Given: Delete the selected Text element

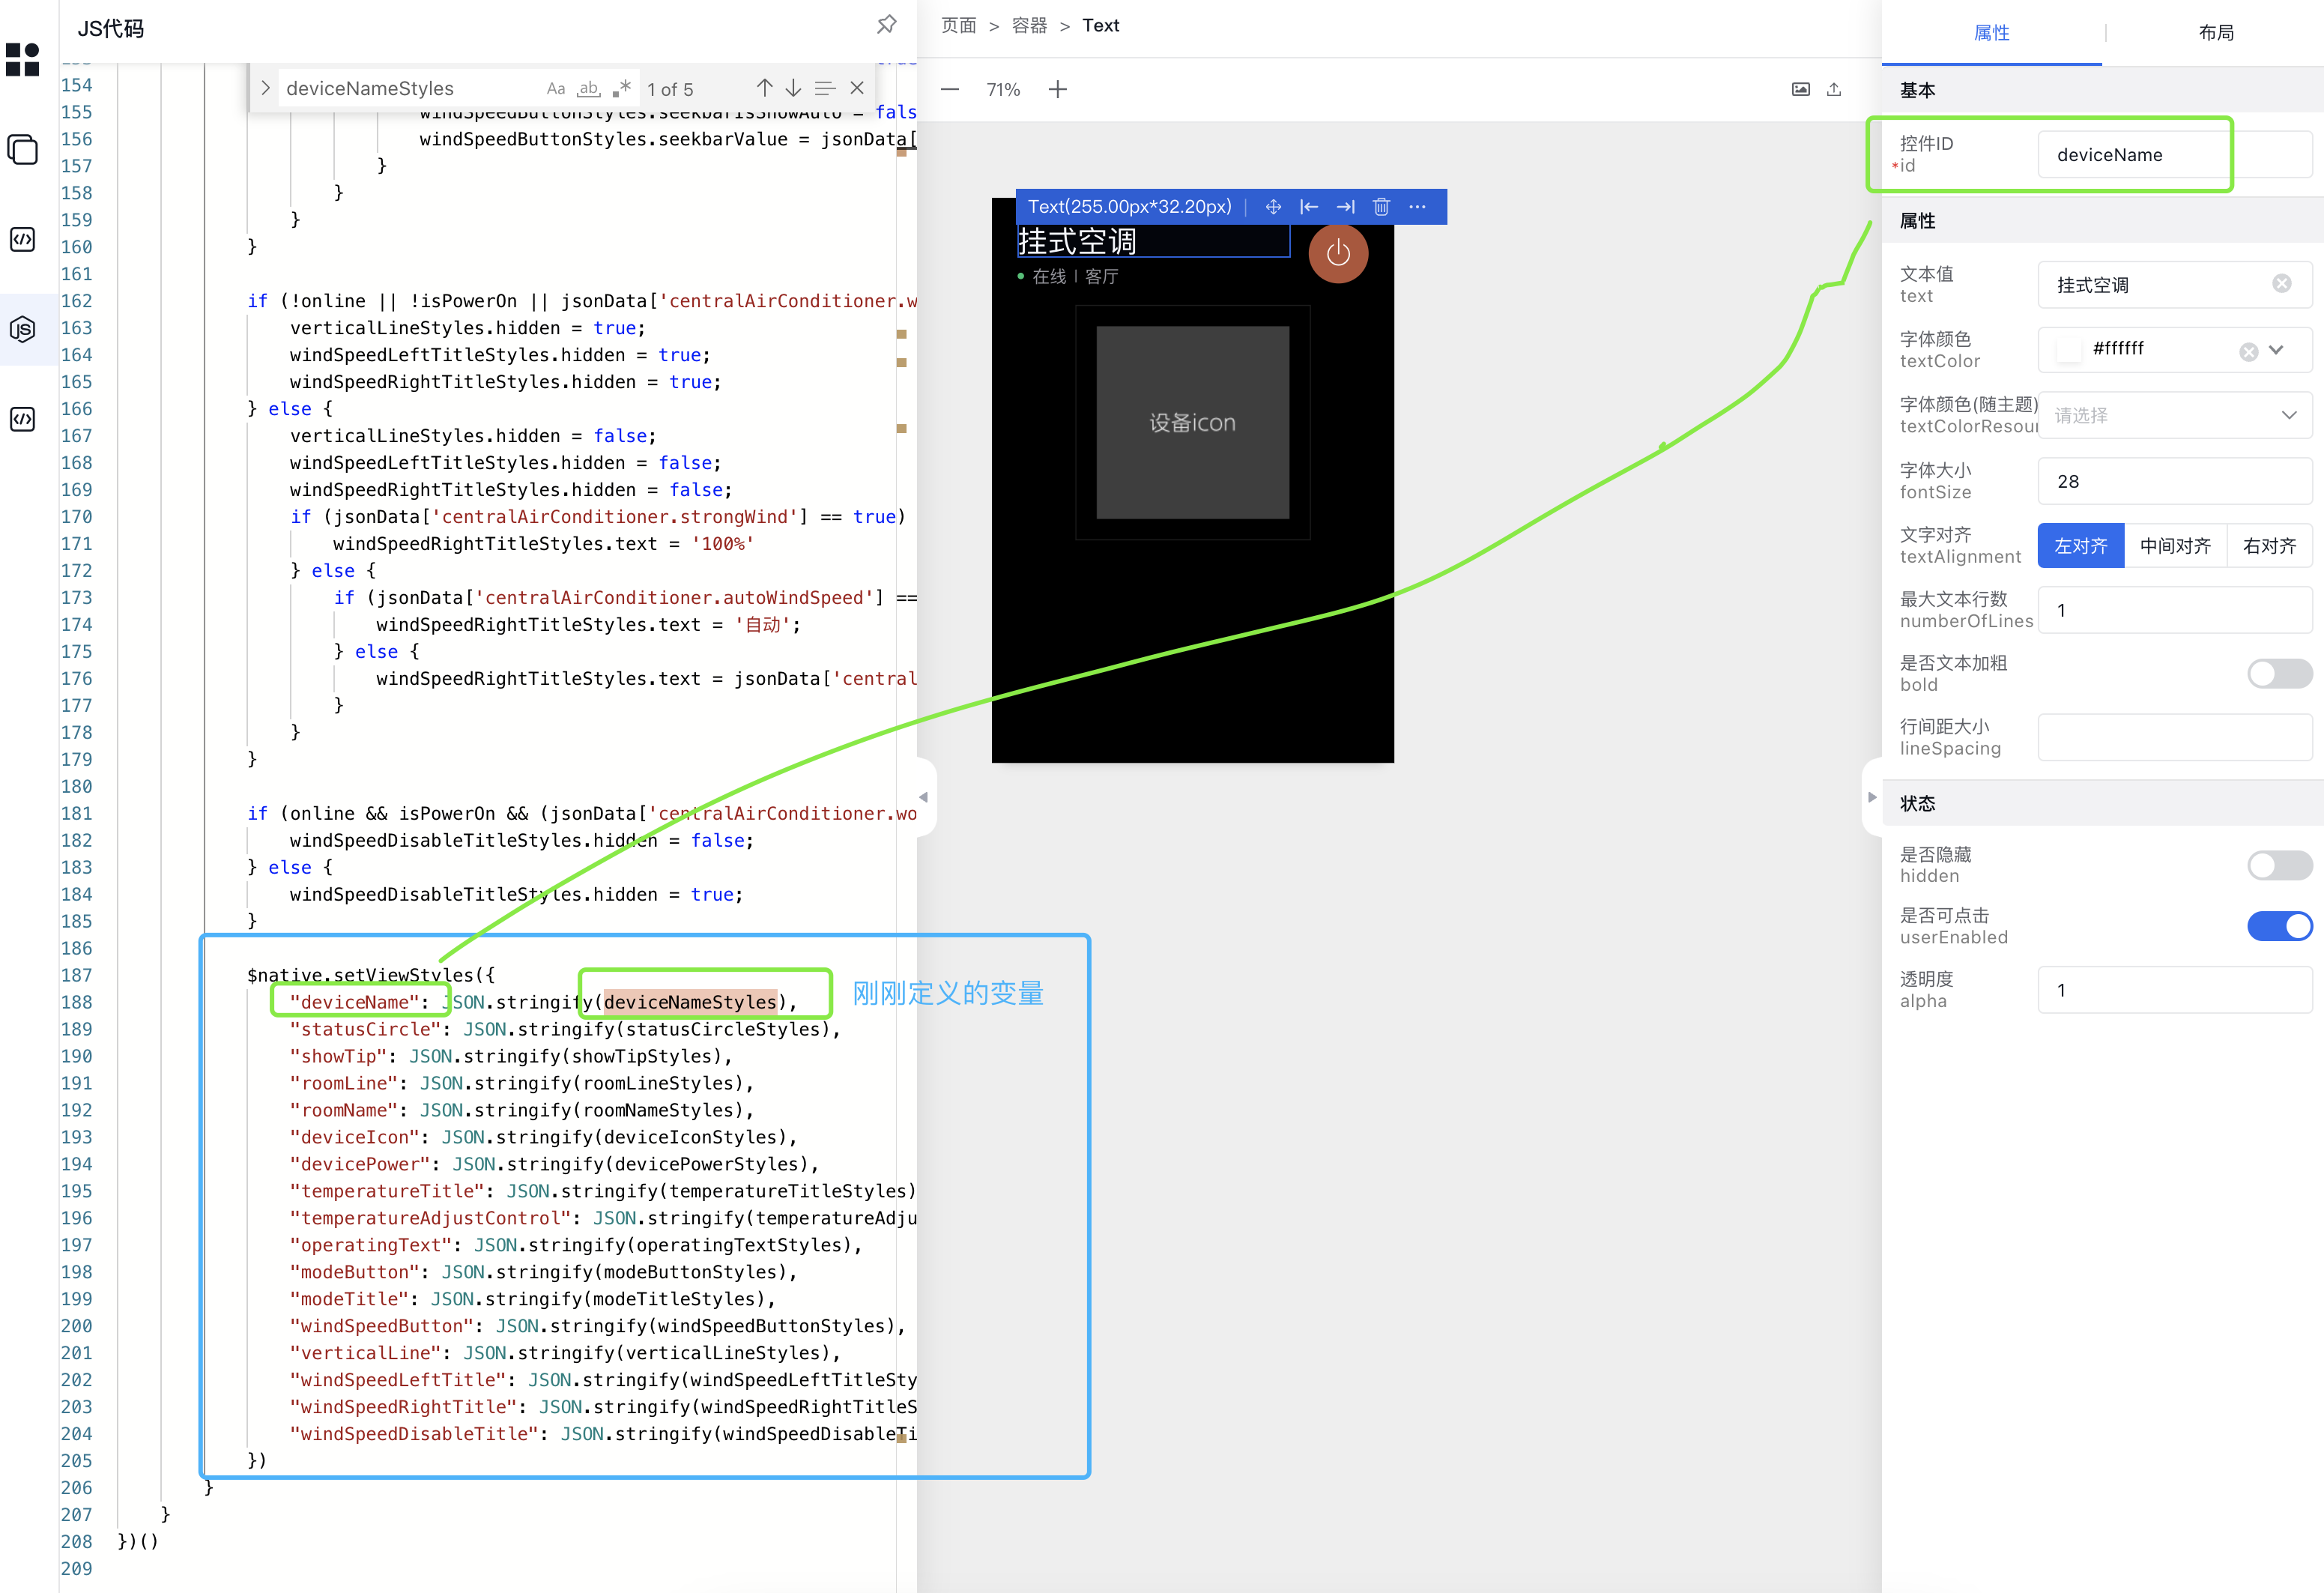Looking at the screenshot, I should (x=1381, y=207).
